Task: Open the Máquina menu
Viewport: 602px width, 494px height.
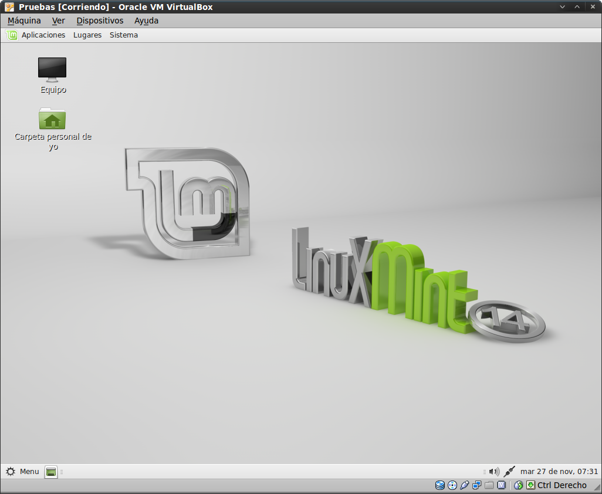Action: coord(24,21)
